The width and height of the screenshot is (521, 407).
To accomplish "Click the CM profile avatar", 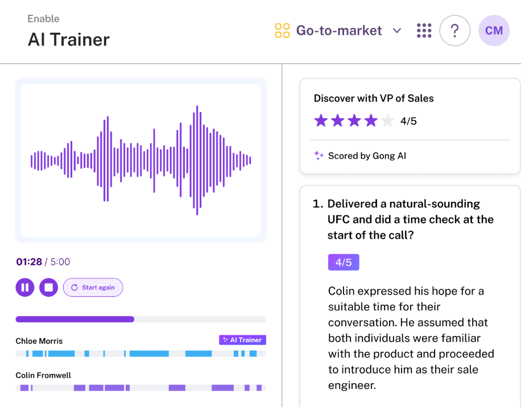I will point(494,30).
